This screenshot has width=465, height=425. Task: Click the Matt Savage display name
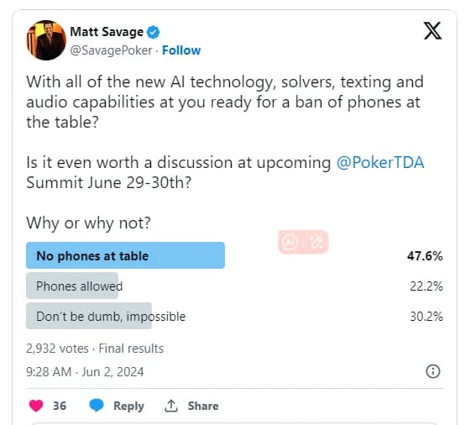tap(107, 32)
